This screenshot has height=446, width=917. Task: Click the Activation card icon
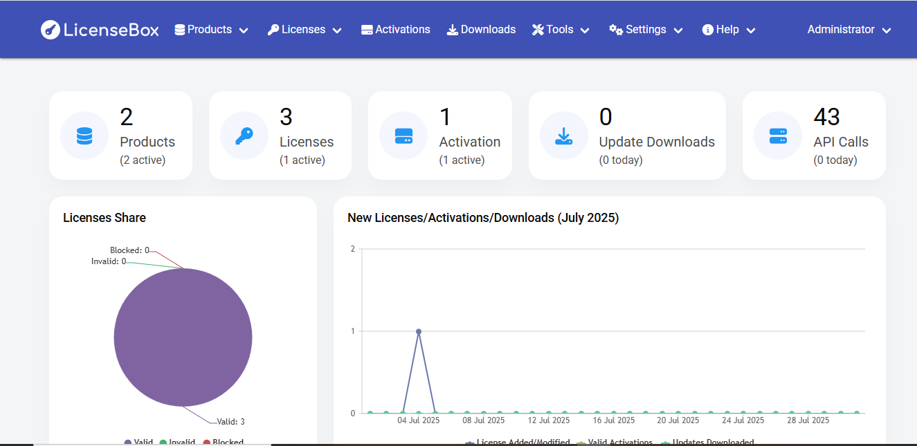[403, 136]
